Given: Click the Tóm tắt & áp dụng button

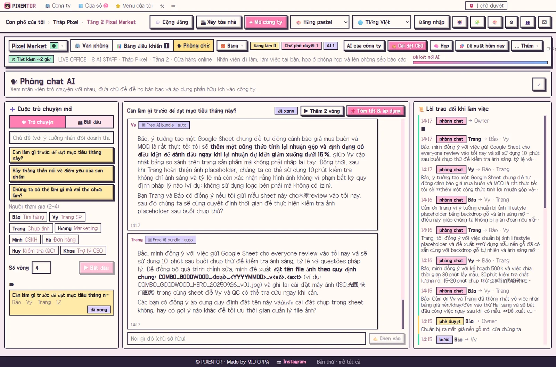Looking at the screenshot, I should [376, 111].
